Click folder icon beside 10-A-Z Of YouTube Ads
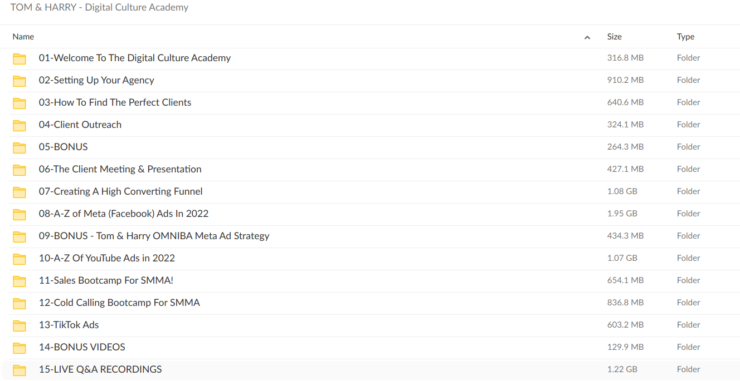 (20, 259)
